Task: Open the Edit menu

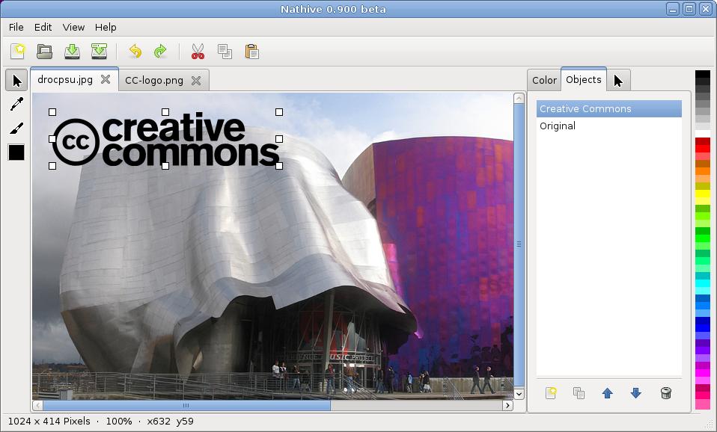Action: [x=43, y=28]
